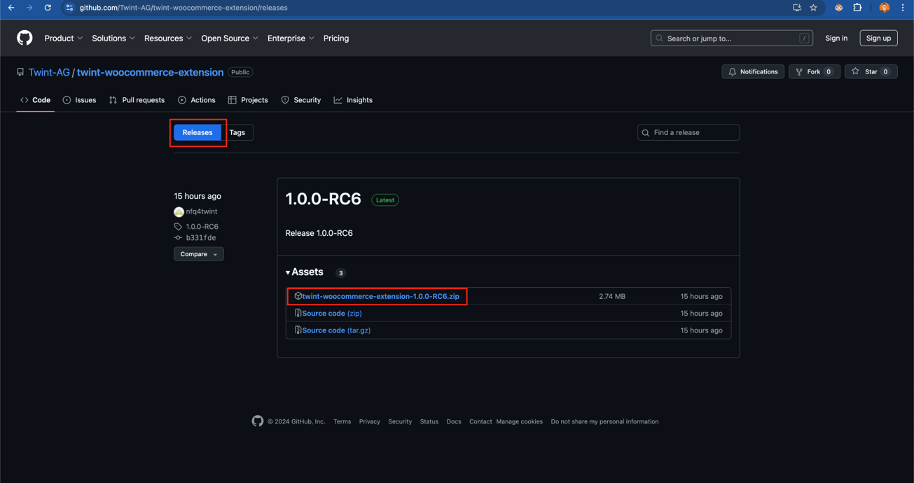Click the Notifications bell button
Screen dimensions: 914x483
[x=753, y=71]
